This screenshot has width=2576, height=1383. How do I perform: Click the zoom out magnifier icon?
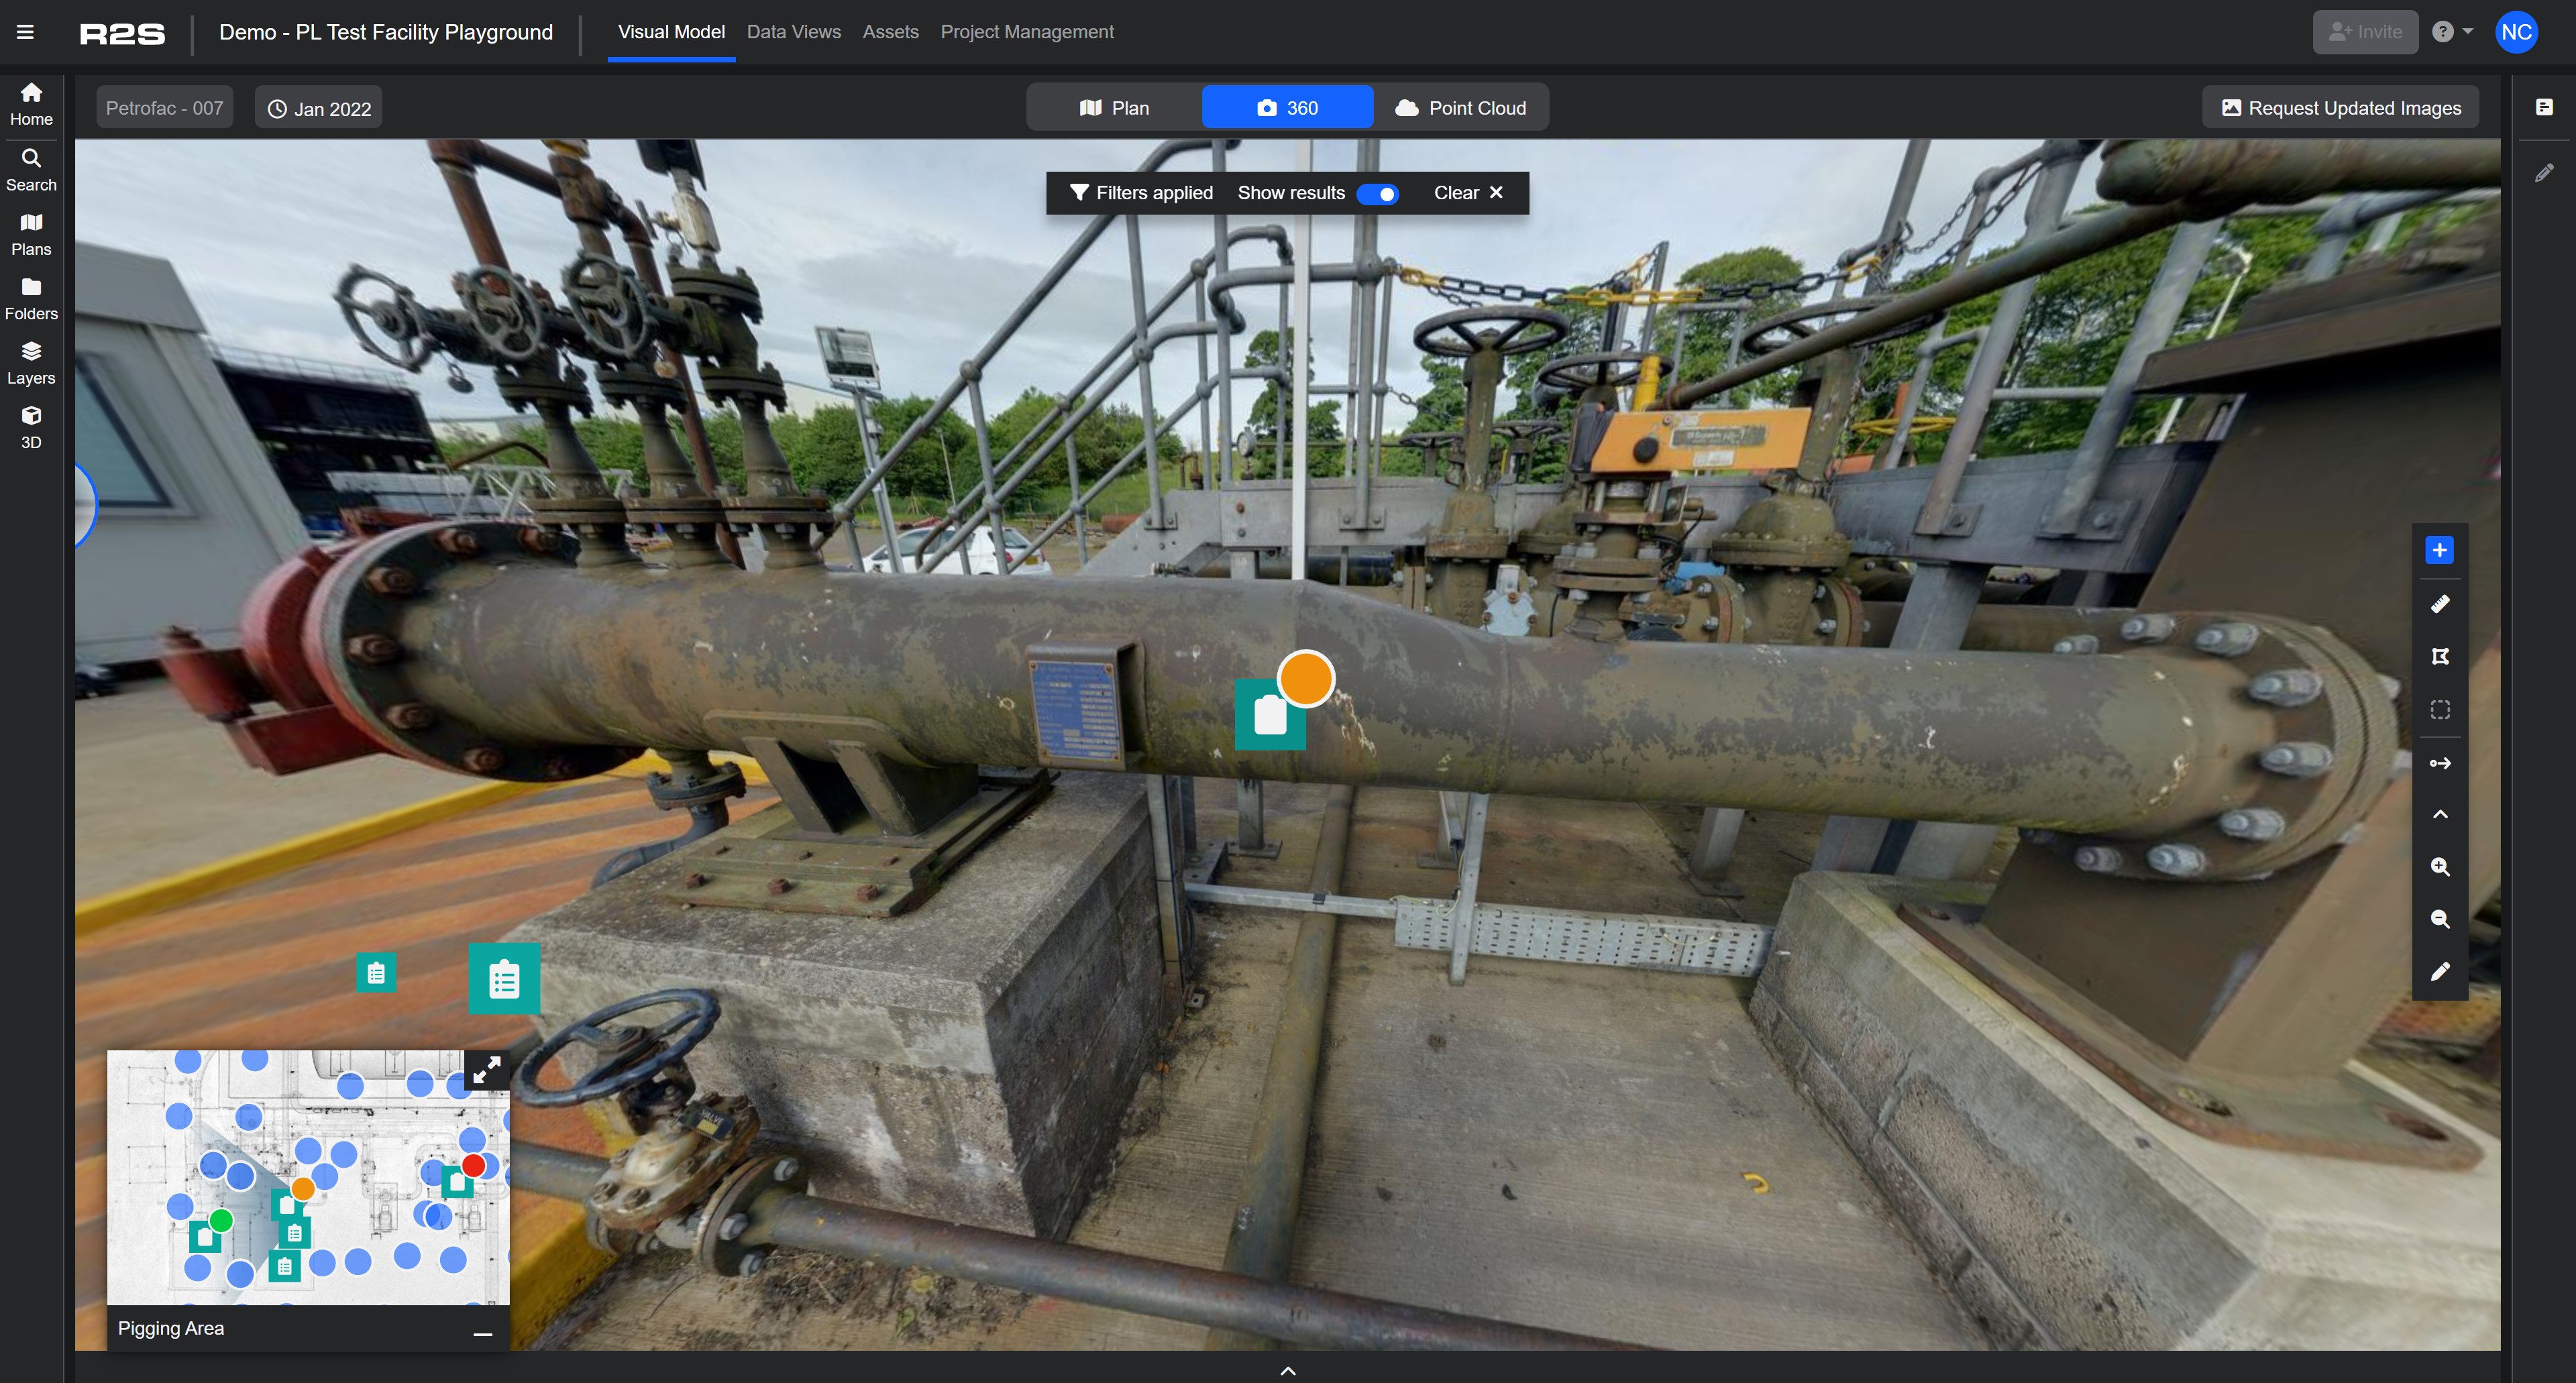[2440, 919]
